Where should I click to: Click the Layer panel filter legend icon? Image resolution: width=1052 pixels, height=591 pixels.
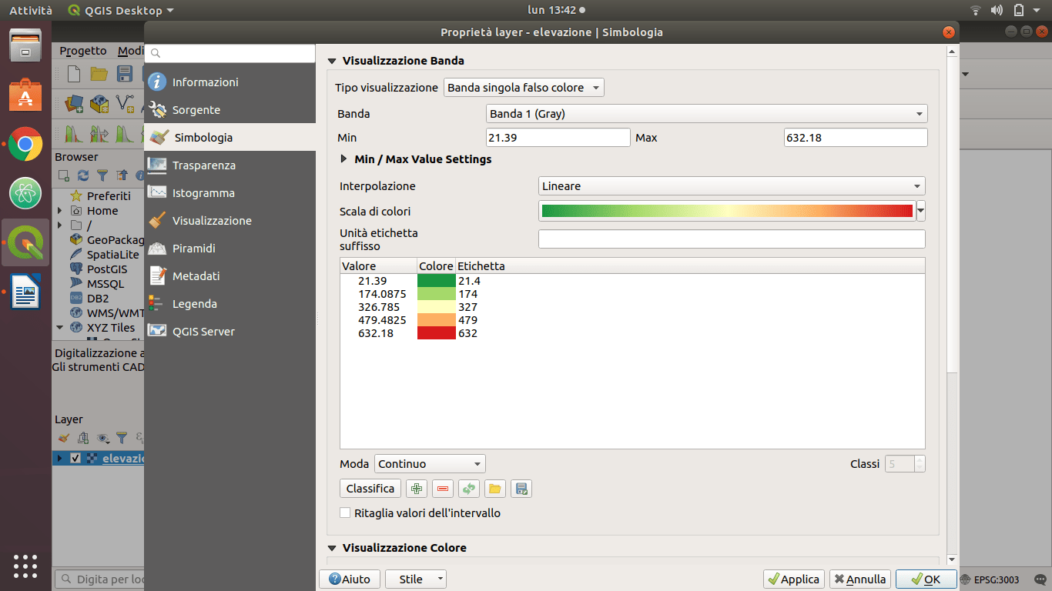click(x=122, y=438)
